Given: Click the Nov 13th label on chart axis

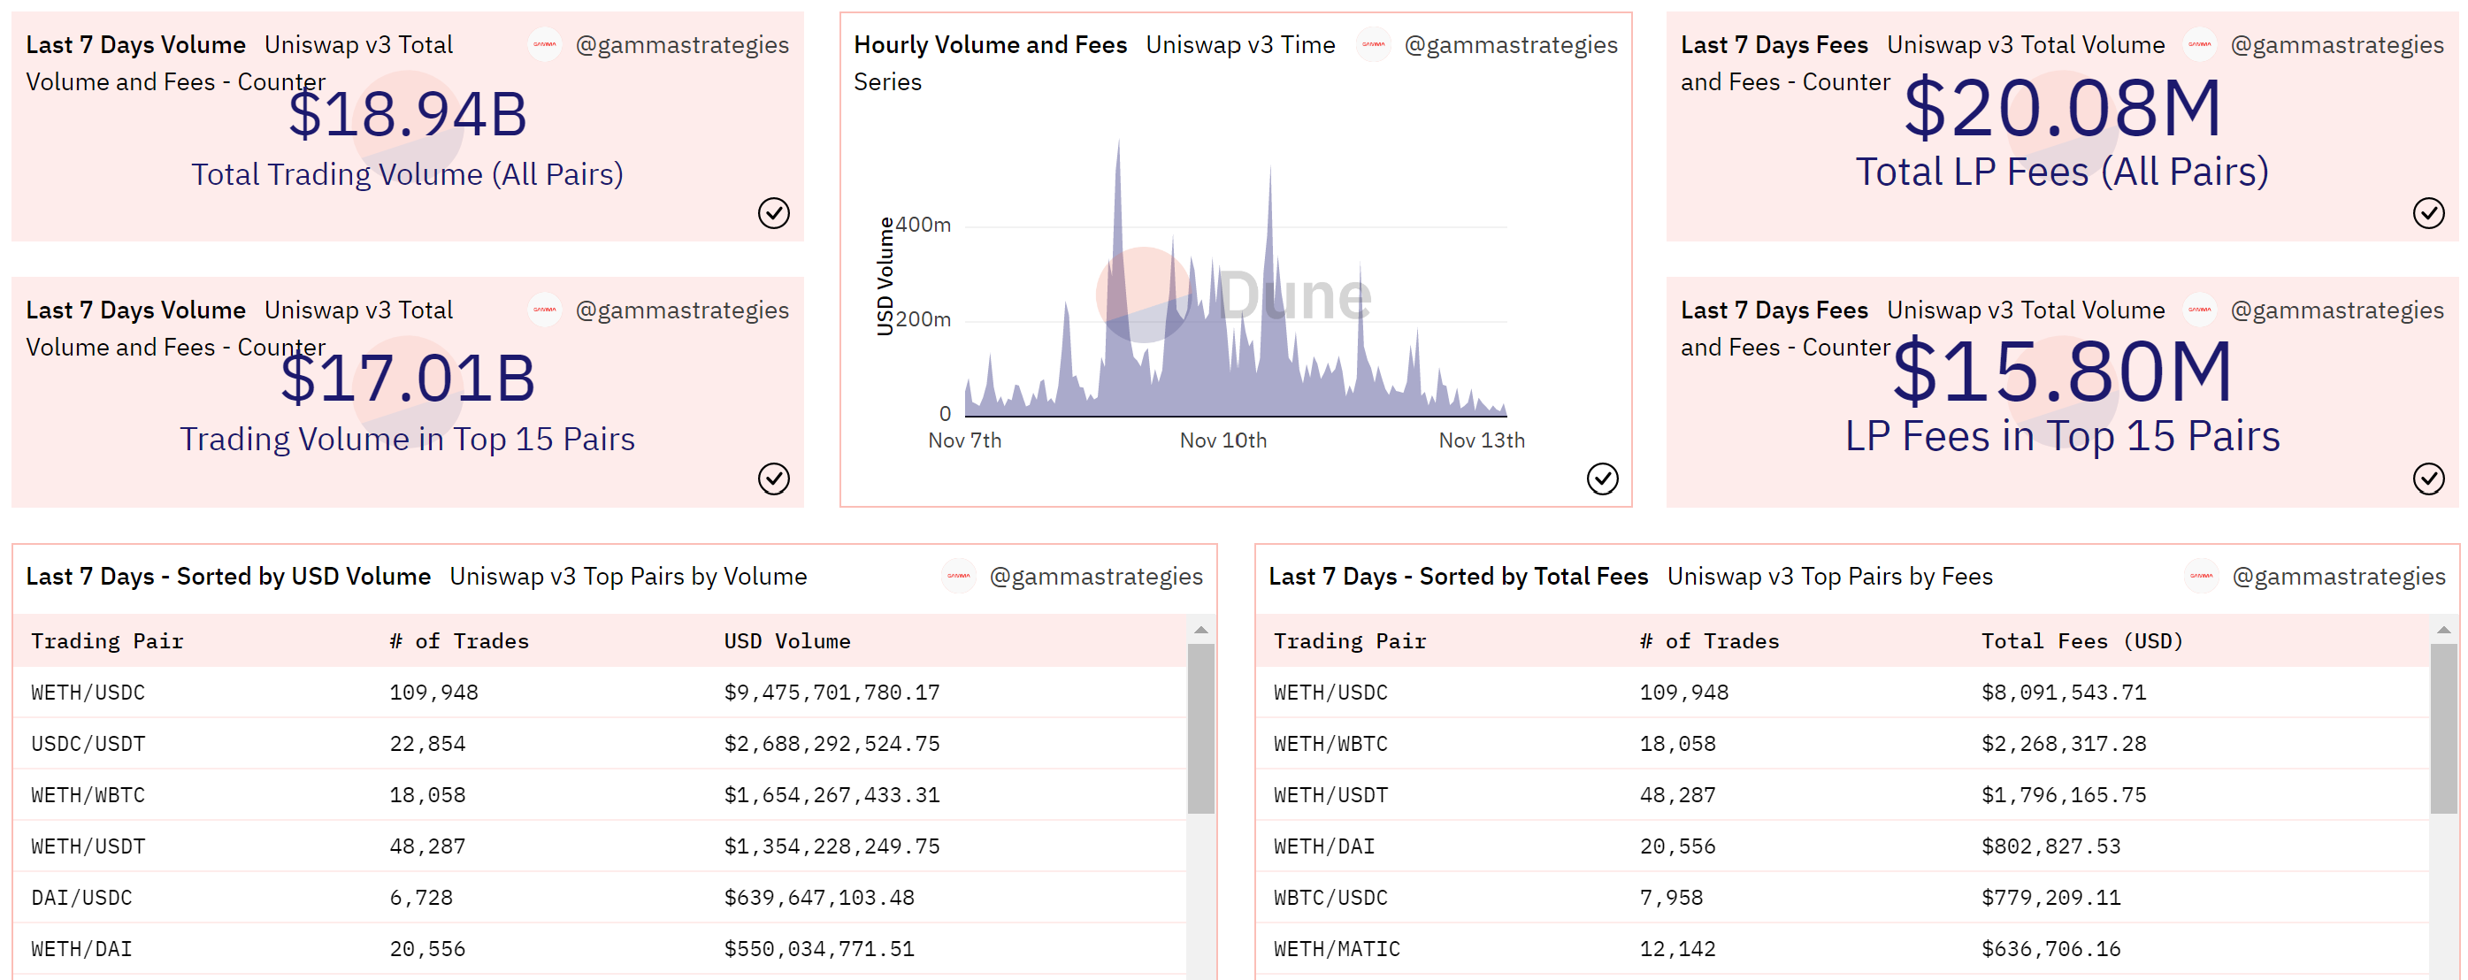Looking at the screenshot, I should coord(1481,440).
